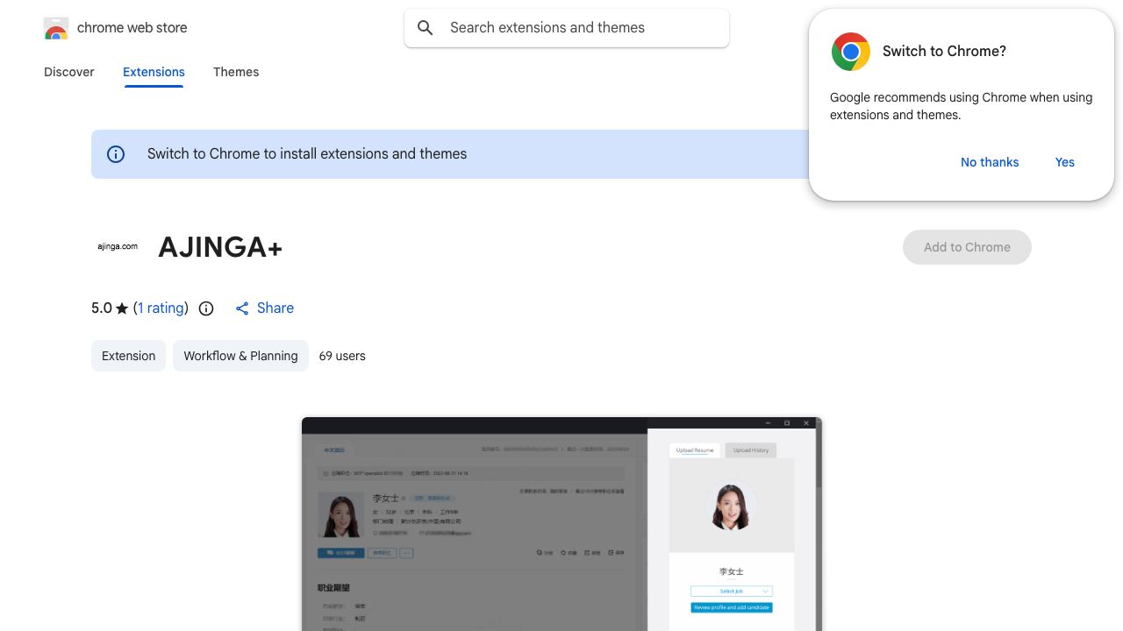Screen dimensions: 1123x631
Task: Click the ajinga.com extension logo
Action: click(x=118, y=247)
